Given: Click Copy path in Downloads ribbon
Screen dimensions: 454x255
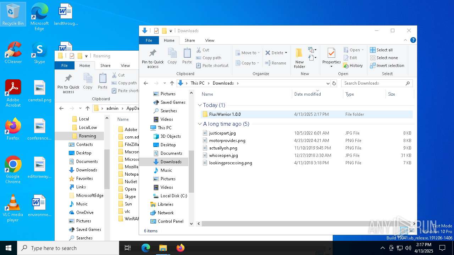Looking at the screenshot, I should tap(209, 58).
